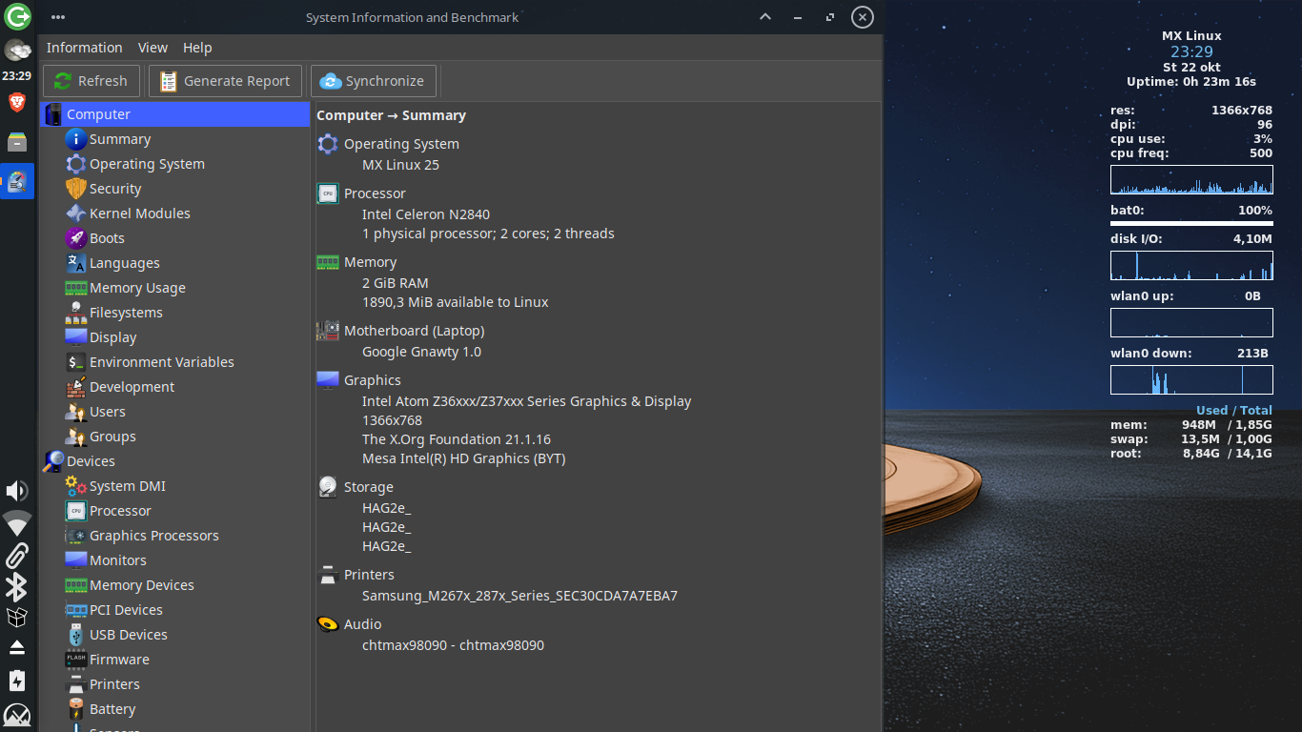Click the Graphics heading in summary pane

[372, 380]
